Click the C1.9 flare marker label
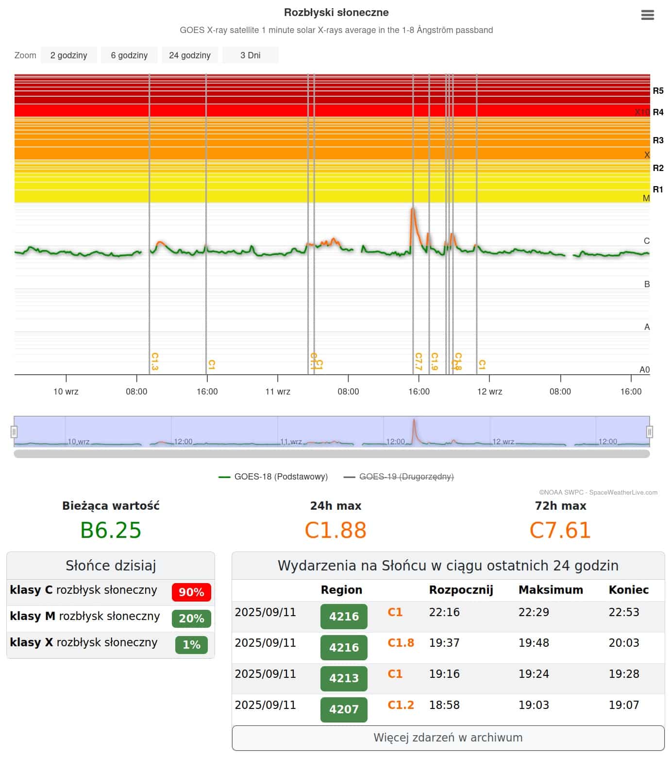 [435, 362]
